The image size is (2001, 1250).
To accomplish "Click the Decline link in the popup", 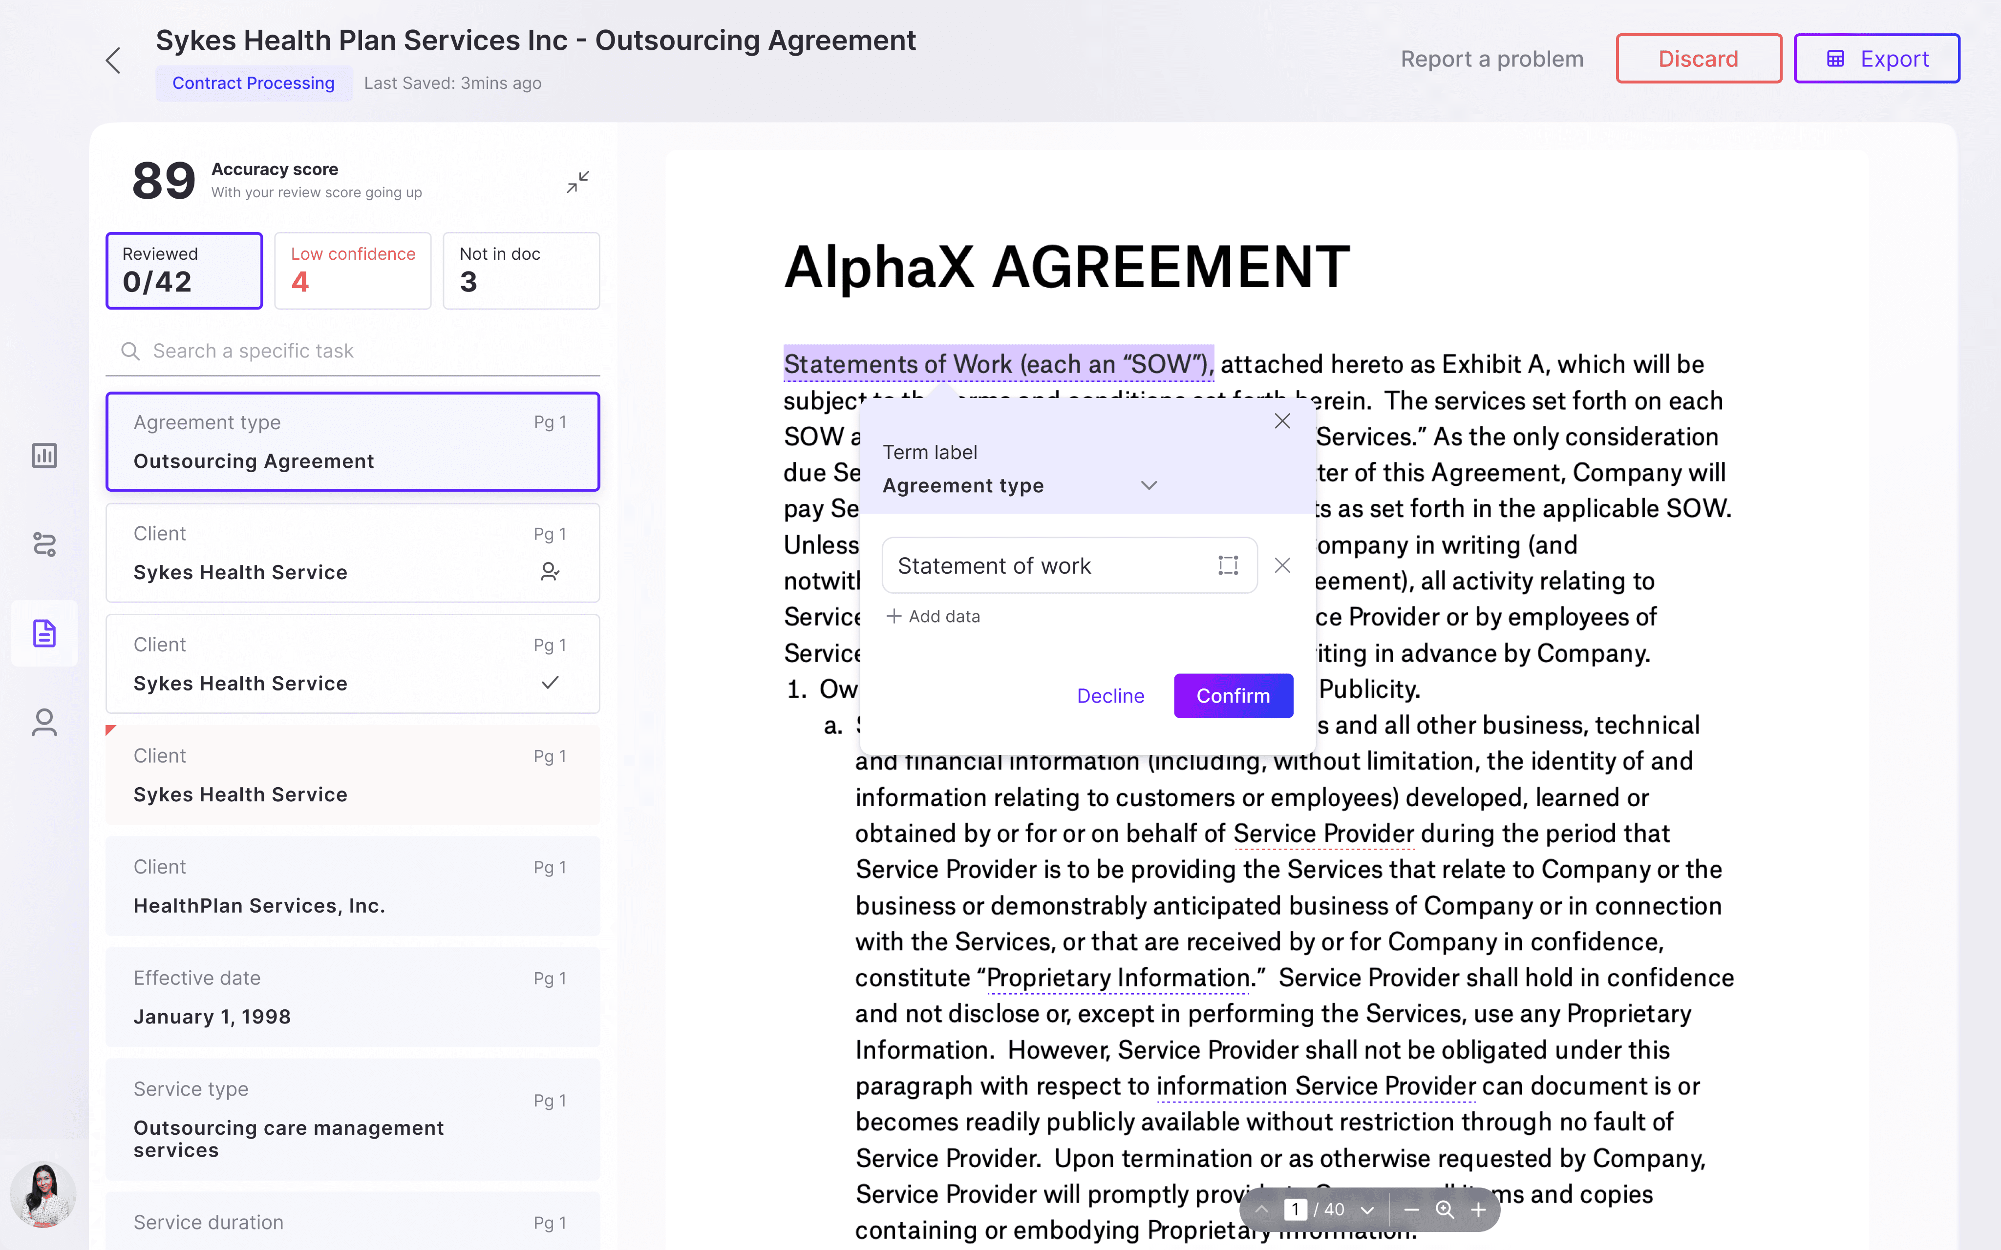I will coord(1110,696).
